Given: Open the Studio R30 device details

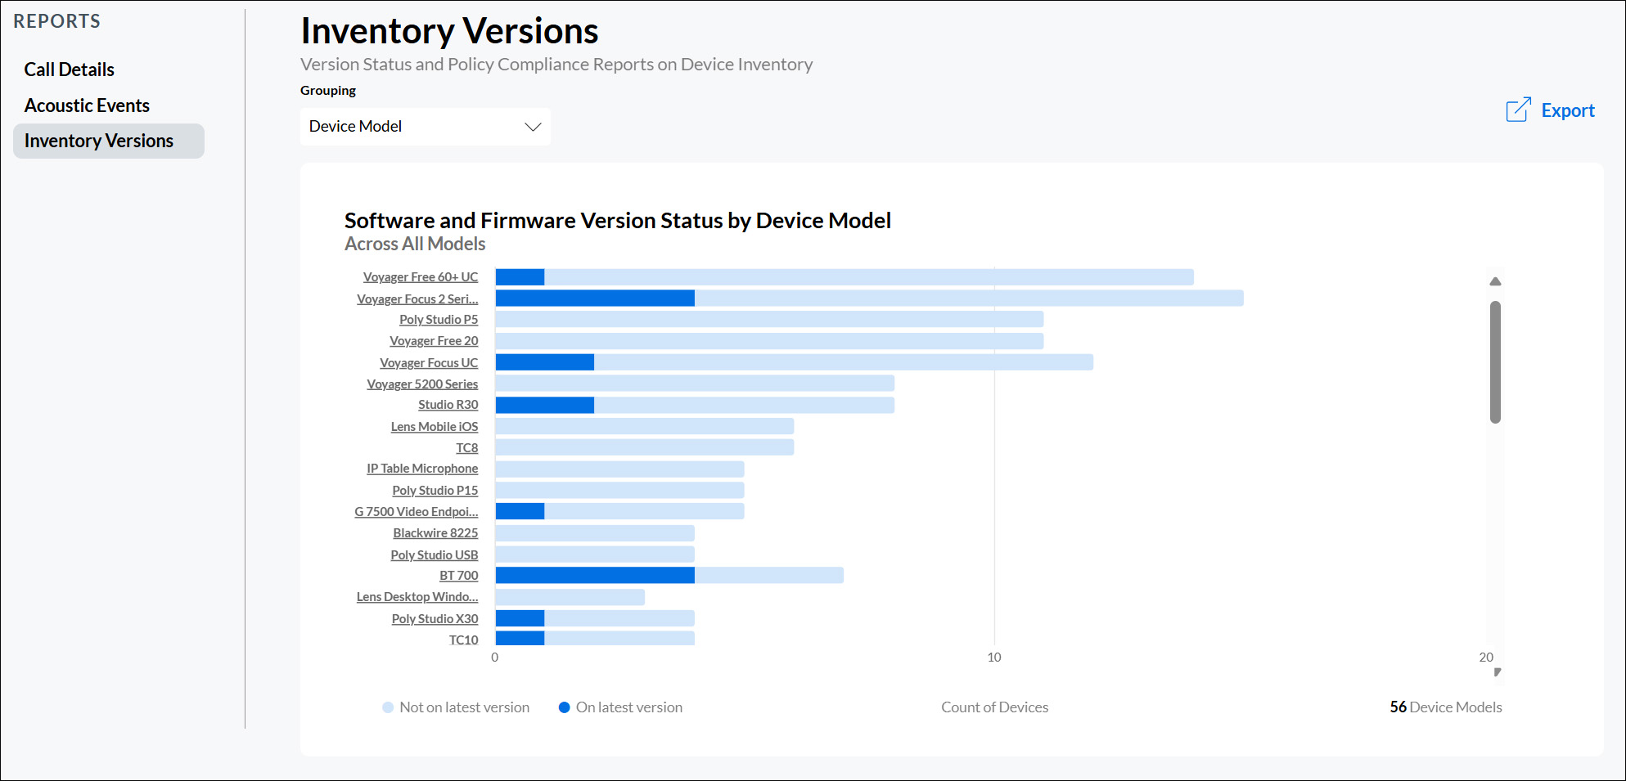Looking at the screenshot, I should (448, 404).
